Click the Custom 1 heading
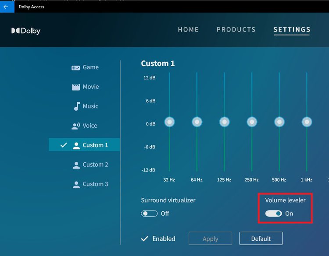This screenshot has width=329, height=256. (158, 63)
